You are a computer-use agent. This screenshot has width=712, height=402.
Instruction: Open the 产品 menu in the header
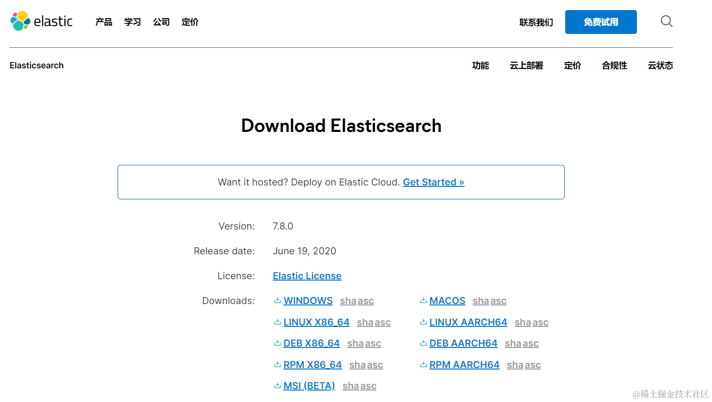pos(104,22)
